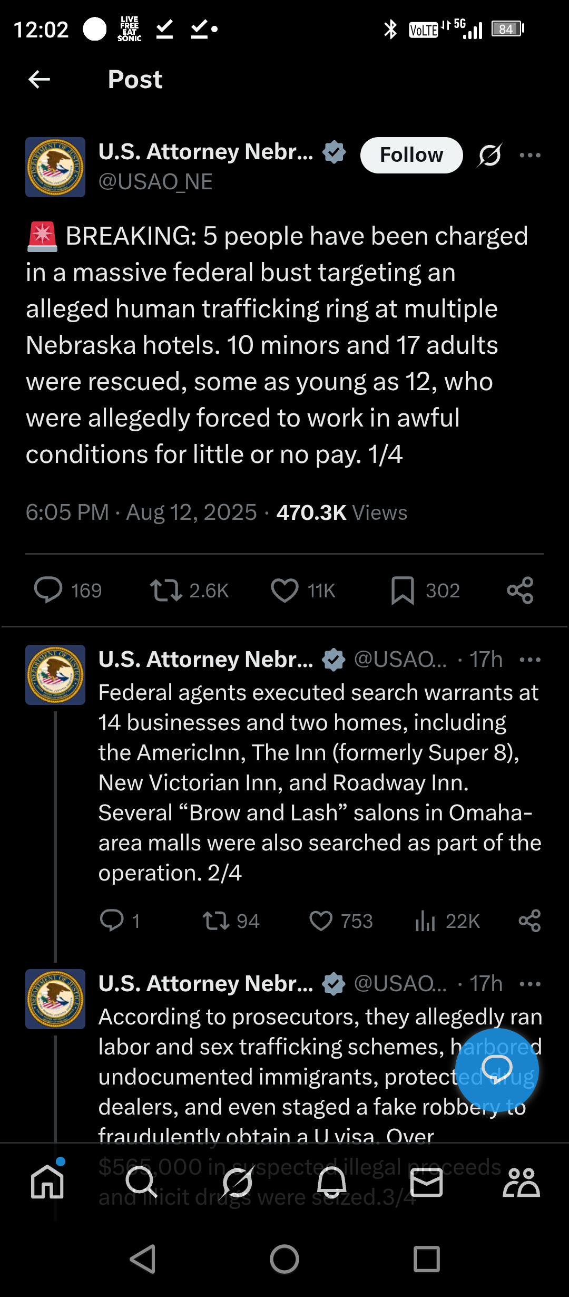Tap the back arrow in Post header

click(39, 80)
